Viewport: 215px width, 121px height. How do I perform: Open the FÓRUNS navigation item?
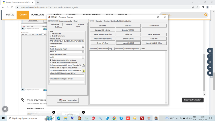pyautogui.click(x=23, y=15)
